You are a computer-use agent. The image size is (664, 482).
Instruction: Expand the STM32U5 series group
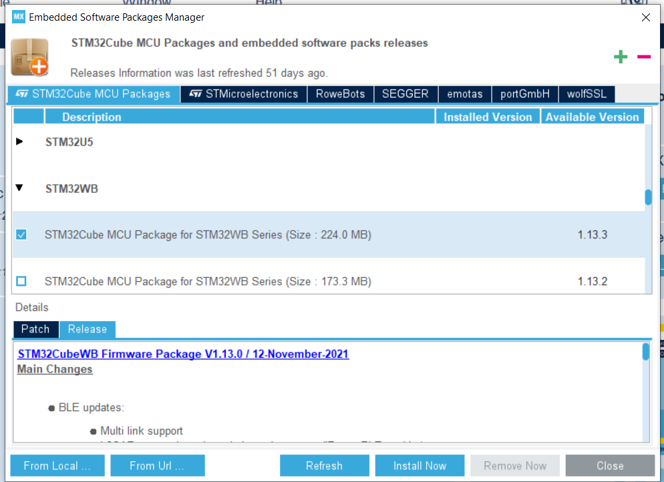20,142
